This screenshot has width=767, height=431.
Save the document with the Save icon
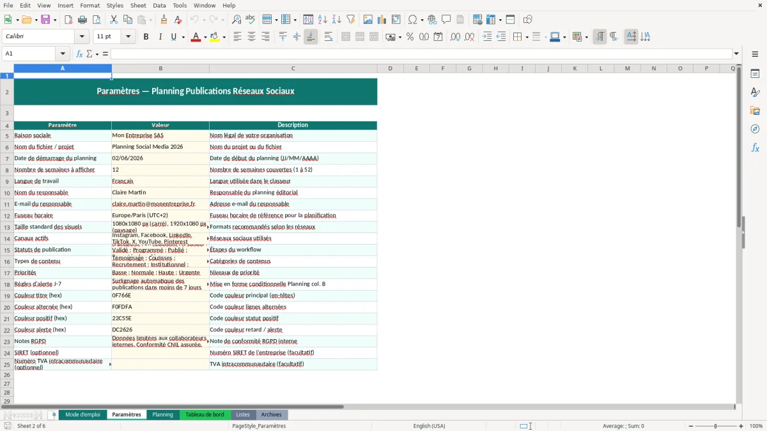point(45,20)
